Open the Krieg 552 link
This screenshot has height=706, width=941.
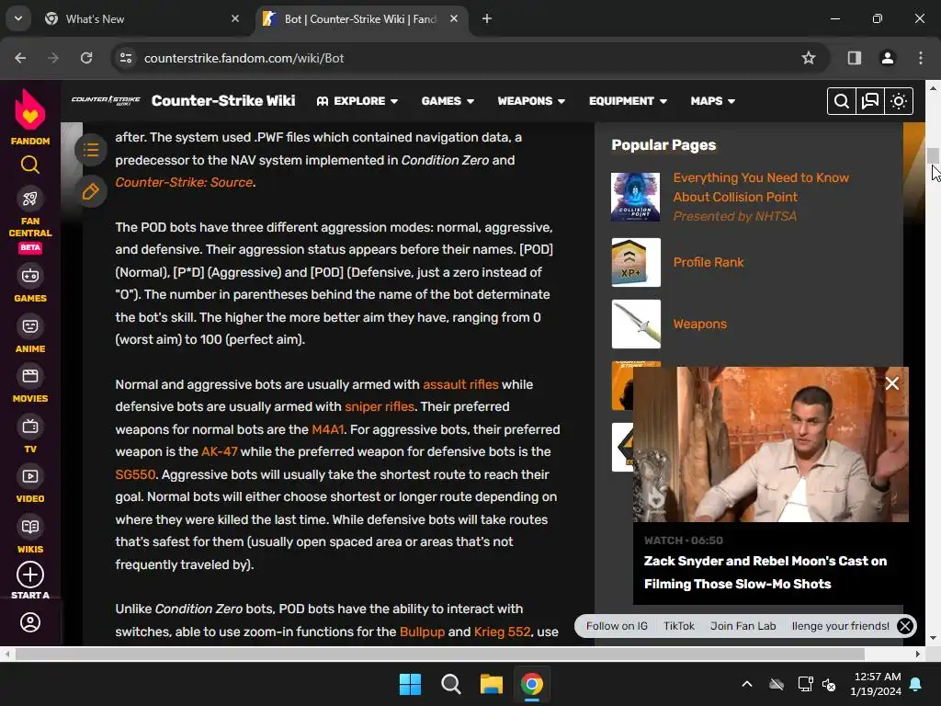point(503,632)
